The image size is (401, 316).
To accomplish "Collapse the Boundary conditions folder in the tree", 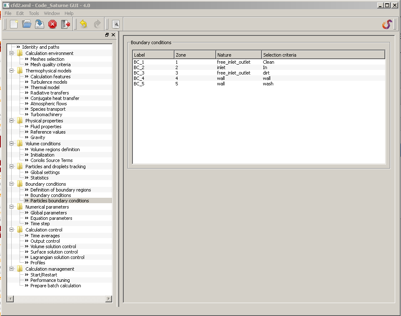I will [x=12, y=184].
